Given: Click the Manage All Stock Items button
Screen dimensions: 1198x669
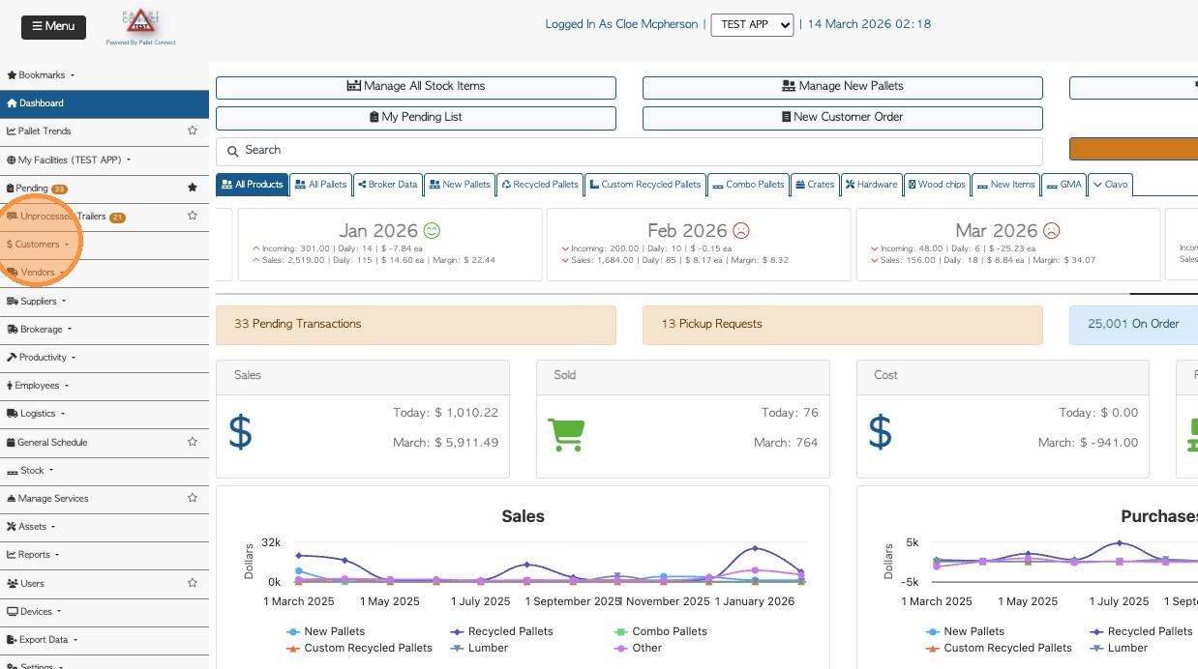Looking at the screenshot, I should [x=416, y=87].
